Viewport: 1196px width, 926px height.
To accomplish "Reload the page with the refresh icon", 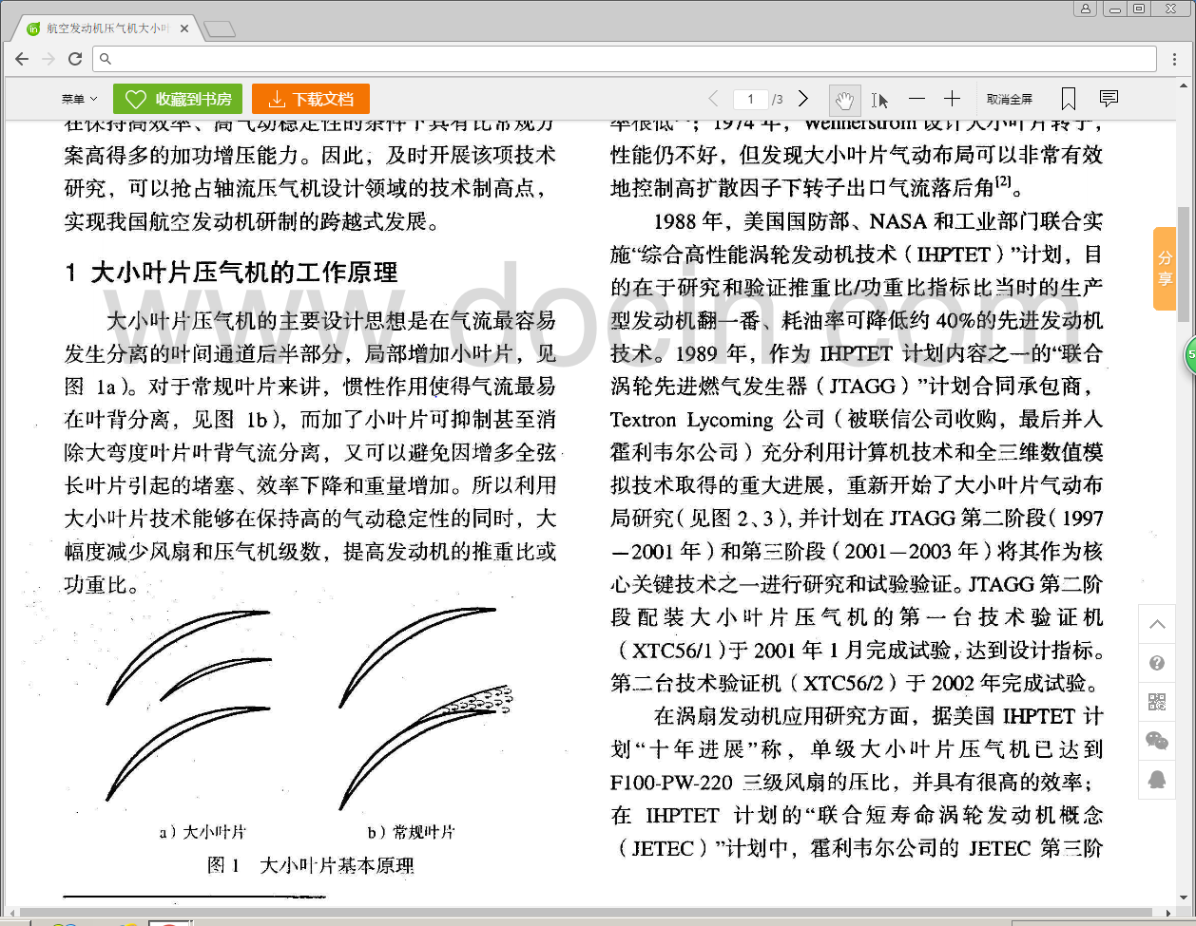I will [x=75, y=59].
